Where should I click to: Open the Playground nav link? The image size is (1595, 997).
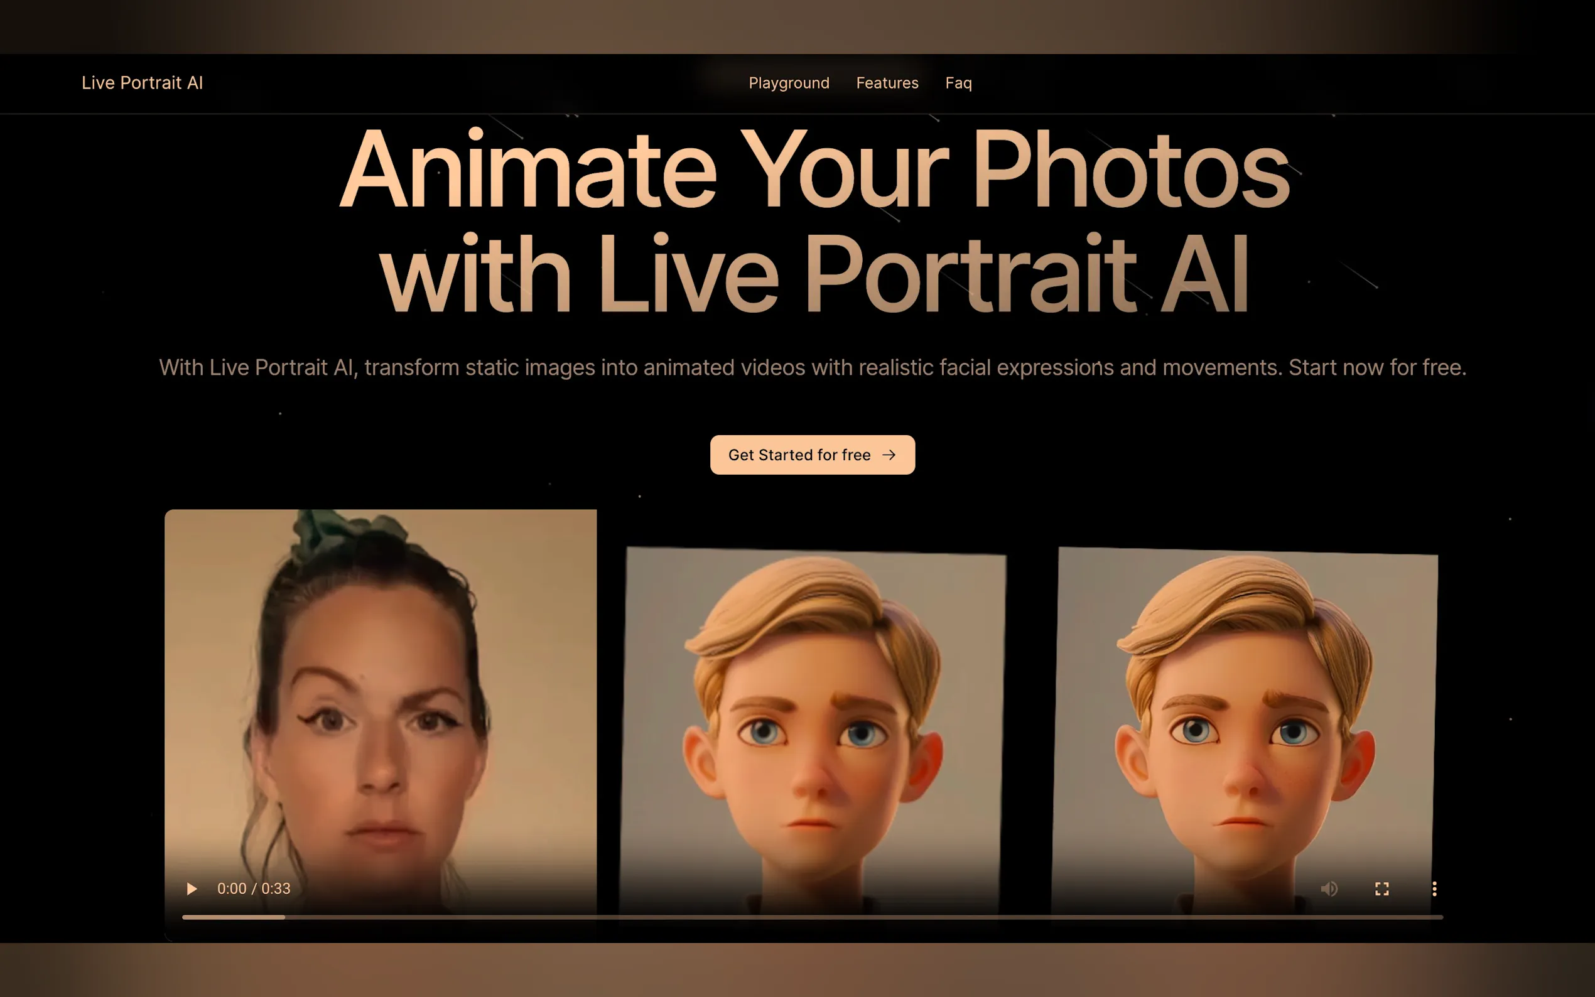[x=789, y=83]
